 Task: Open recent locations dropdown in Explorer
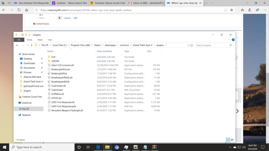coord(28,45)
